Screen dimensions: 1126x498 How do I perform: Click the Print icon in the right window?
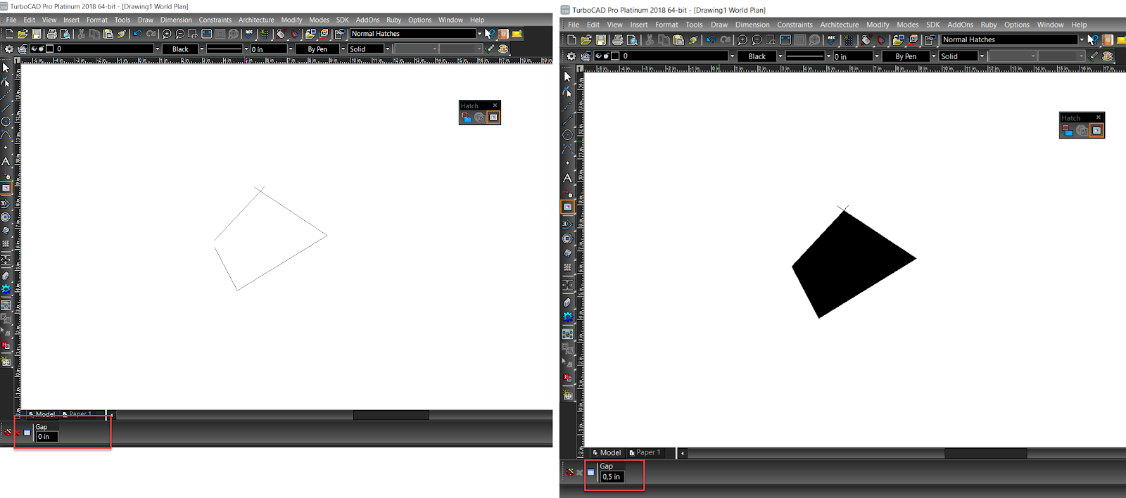point(617,40)
